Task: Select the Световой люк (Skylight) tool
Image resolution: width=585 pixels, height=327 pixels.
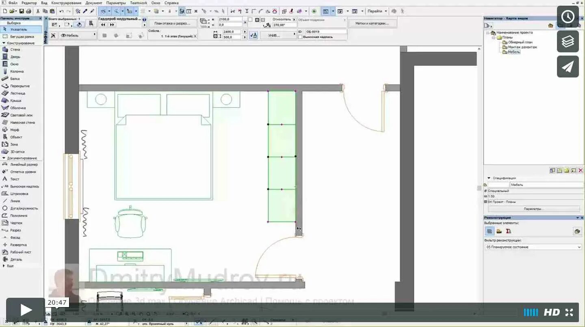Action: (x=21, y=115)
